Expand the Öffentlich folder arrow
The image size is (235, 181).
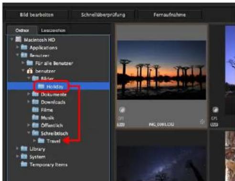(29, 125)
